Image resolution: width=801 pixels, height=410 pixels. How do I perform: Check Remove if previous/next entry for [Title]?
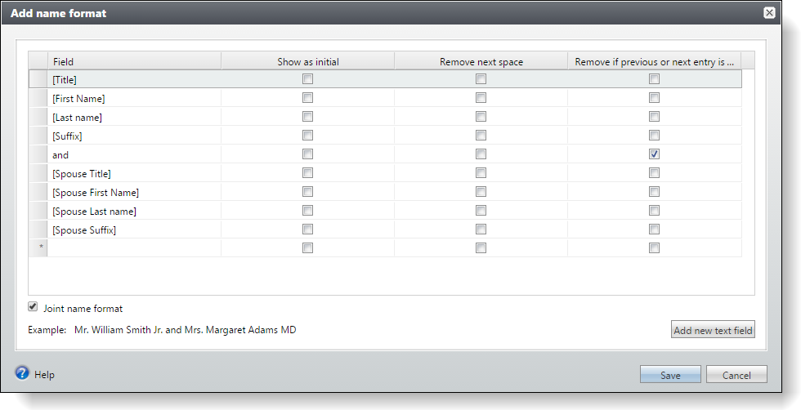click(654, 79)
